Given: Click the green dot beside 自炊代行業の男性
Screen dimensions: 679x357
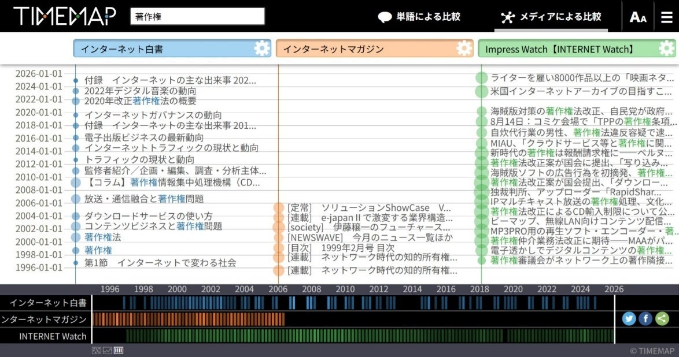Looking at the screenshot, I should click(482, 132).
